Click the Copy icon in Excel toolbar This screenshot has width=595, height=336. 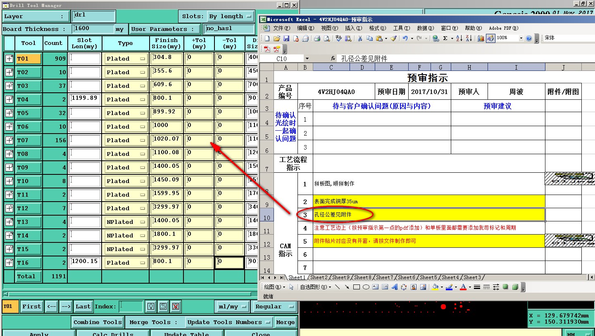(369, 38)
